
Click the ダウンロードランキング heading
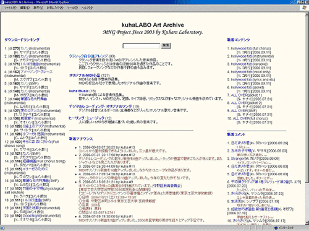click(22, 40)
